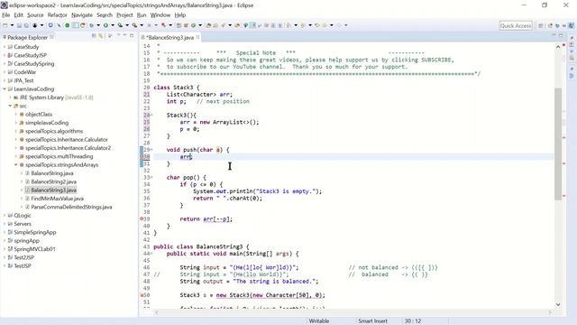The width and height of the screenshot is (577, 325).
Task: Toggle code folding for push method
Action: point(151,150)
